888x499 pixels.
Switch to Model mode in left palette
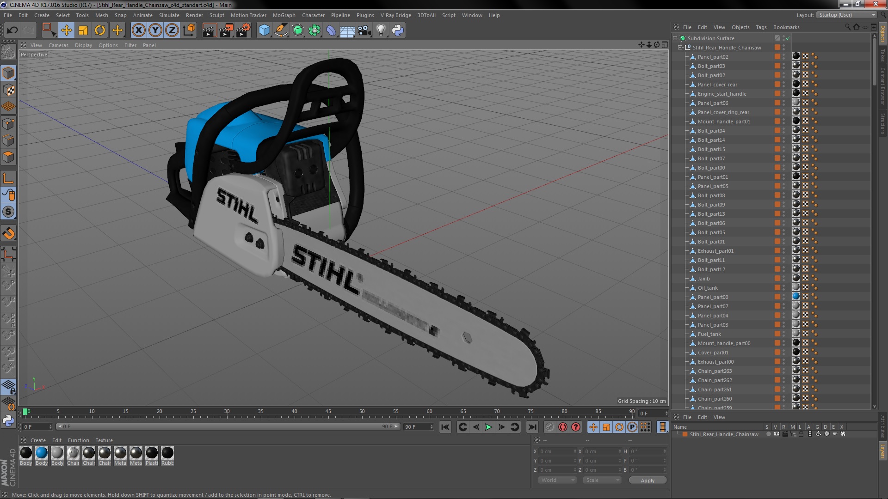click(8, 73)
